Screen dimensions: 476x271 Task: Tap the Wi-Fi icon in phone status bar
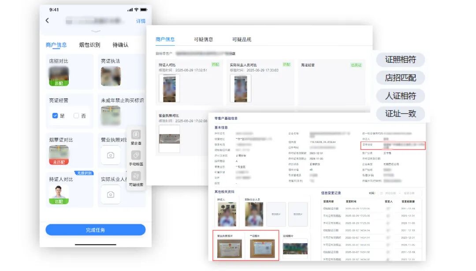136,10
